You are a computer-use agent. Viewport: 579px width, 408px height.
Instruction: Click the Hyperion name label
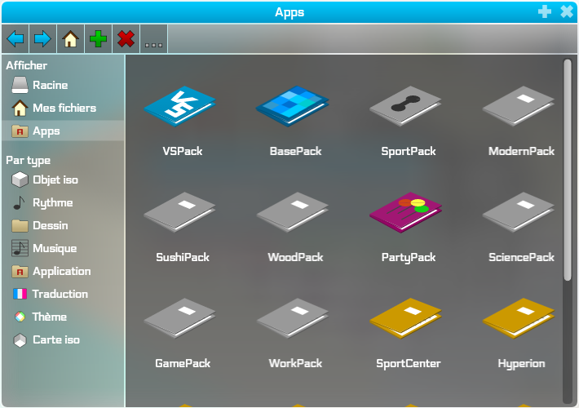(521, 364)
